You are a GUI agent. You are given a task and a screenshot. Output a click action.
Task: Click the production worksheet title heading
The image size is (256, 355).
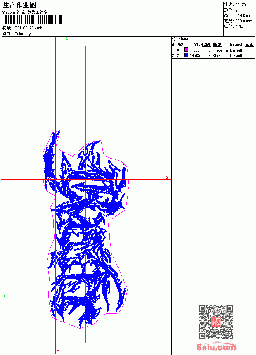19,5
